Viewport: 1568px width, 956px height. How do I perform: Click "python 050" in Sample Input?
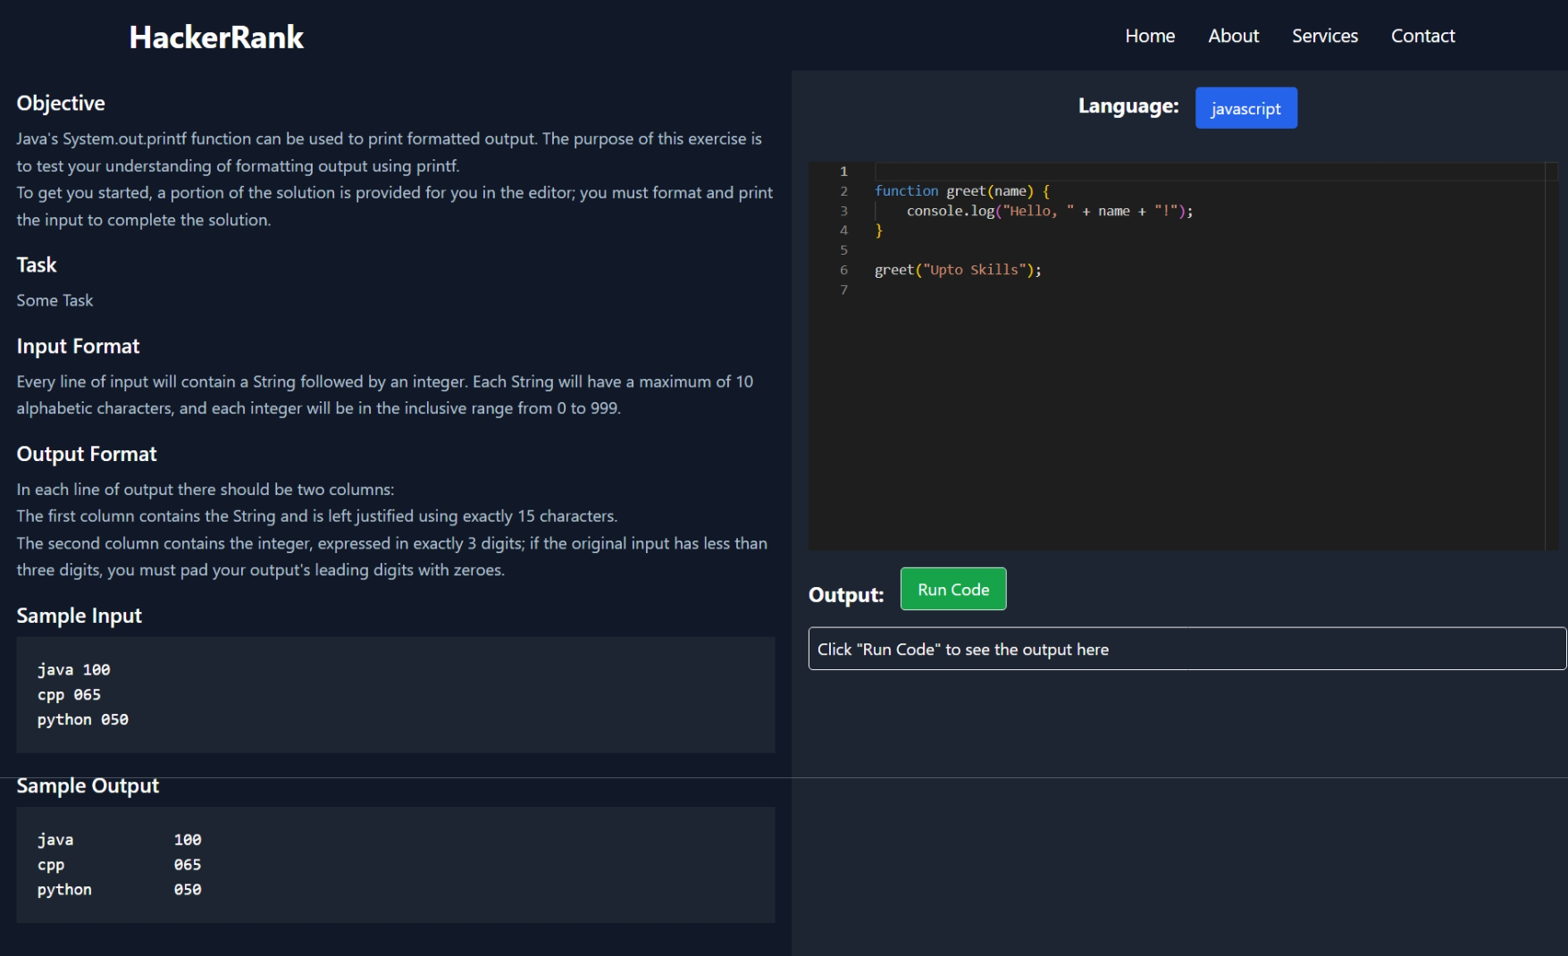(82, 720)
